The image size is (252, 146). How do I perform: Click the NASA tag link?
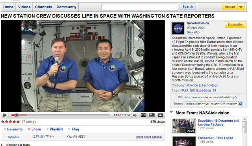coord(184,90)
